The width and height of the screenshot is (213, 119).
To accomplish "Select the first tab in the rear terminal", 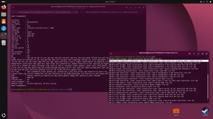I will [x=45, y=12].
